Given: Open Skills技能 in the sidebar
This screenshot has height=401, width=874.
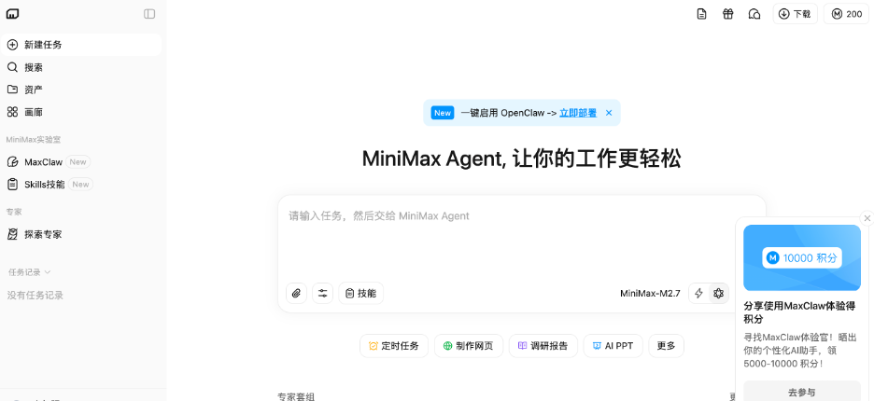Looking at the screenshot, I should coord(81,185).
